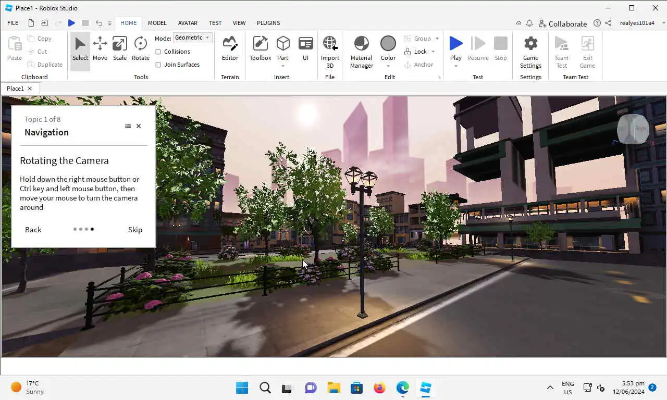This screenshot has width=667, height=400.
Task: Click the Group button
Action: (417, 39)
